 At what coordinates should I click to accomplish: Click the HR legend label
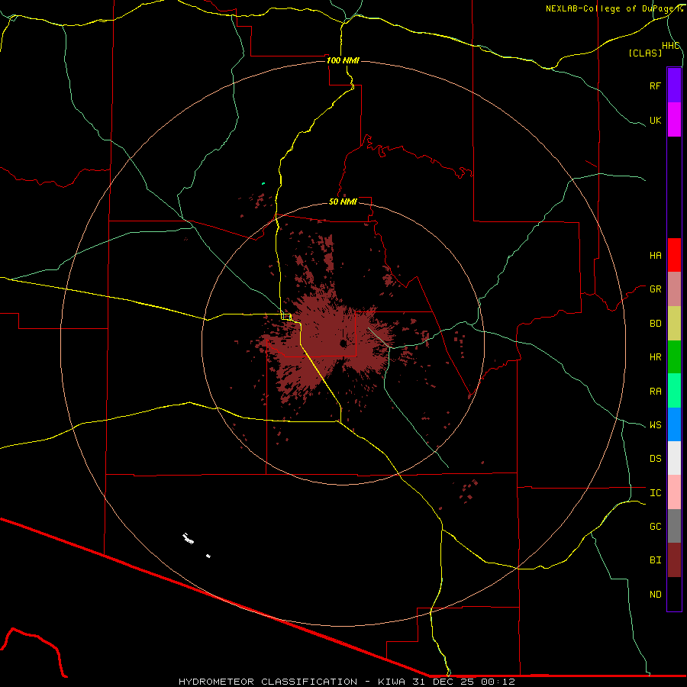[655, 357]
